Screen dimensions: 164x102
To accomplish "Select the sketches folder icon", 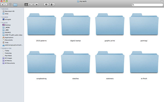I will click(x=76, y=62).
